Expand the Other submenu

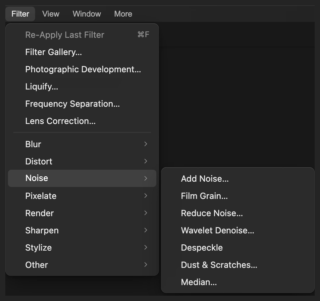click(82, 265)
